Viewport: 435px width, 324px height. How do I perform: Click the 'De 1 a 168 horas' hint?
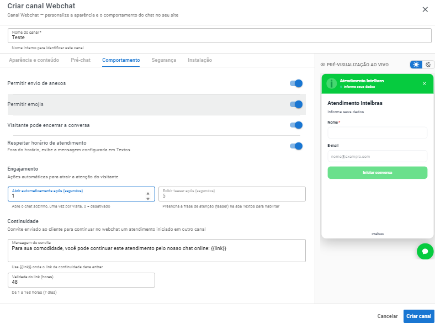pyautogui.click(x=34, y=293)
